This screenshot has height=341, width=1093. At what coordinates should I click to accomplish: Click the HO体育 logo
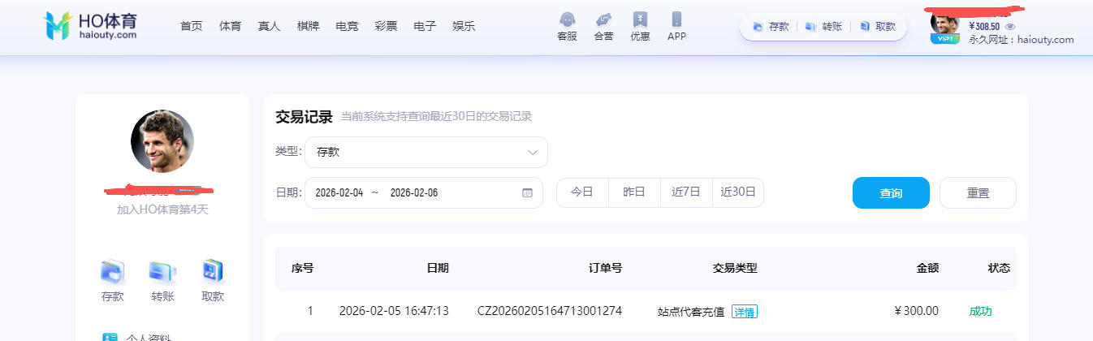[90, 26]
